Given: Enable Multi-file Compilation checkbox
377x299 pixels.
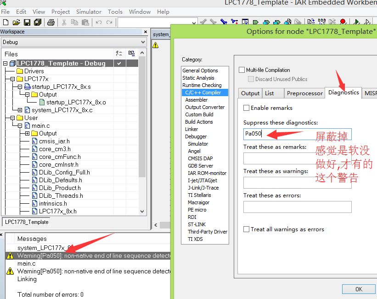Looking at the screenshot, I should pos(242,70).
